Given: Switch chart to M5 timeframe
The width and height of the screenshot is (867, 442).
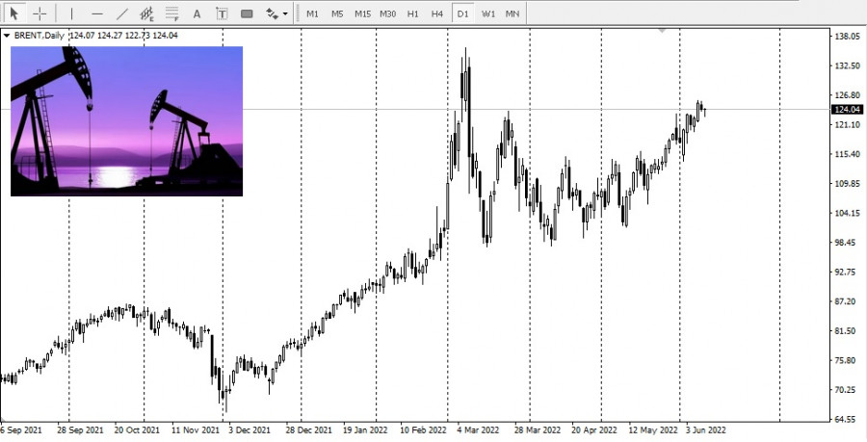Looking at the screenshot, I should tap(337, 13).
